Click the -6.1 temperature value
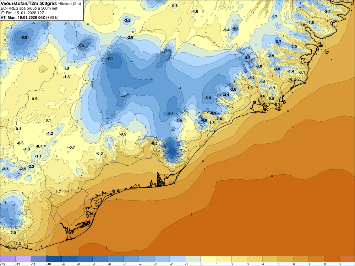355x266 pixels. 170,113
